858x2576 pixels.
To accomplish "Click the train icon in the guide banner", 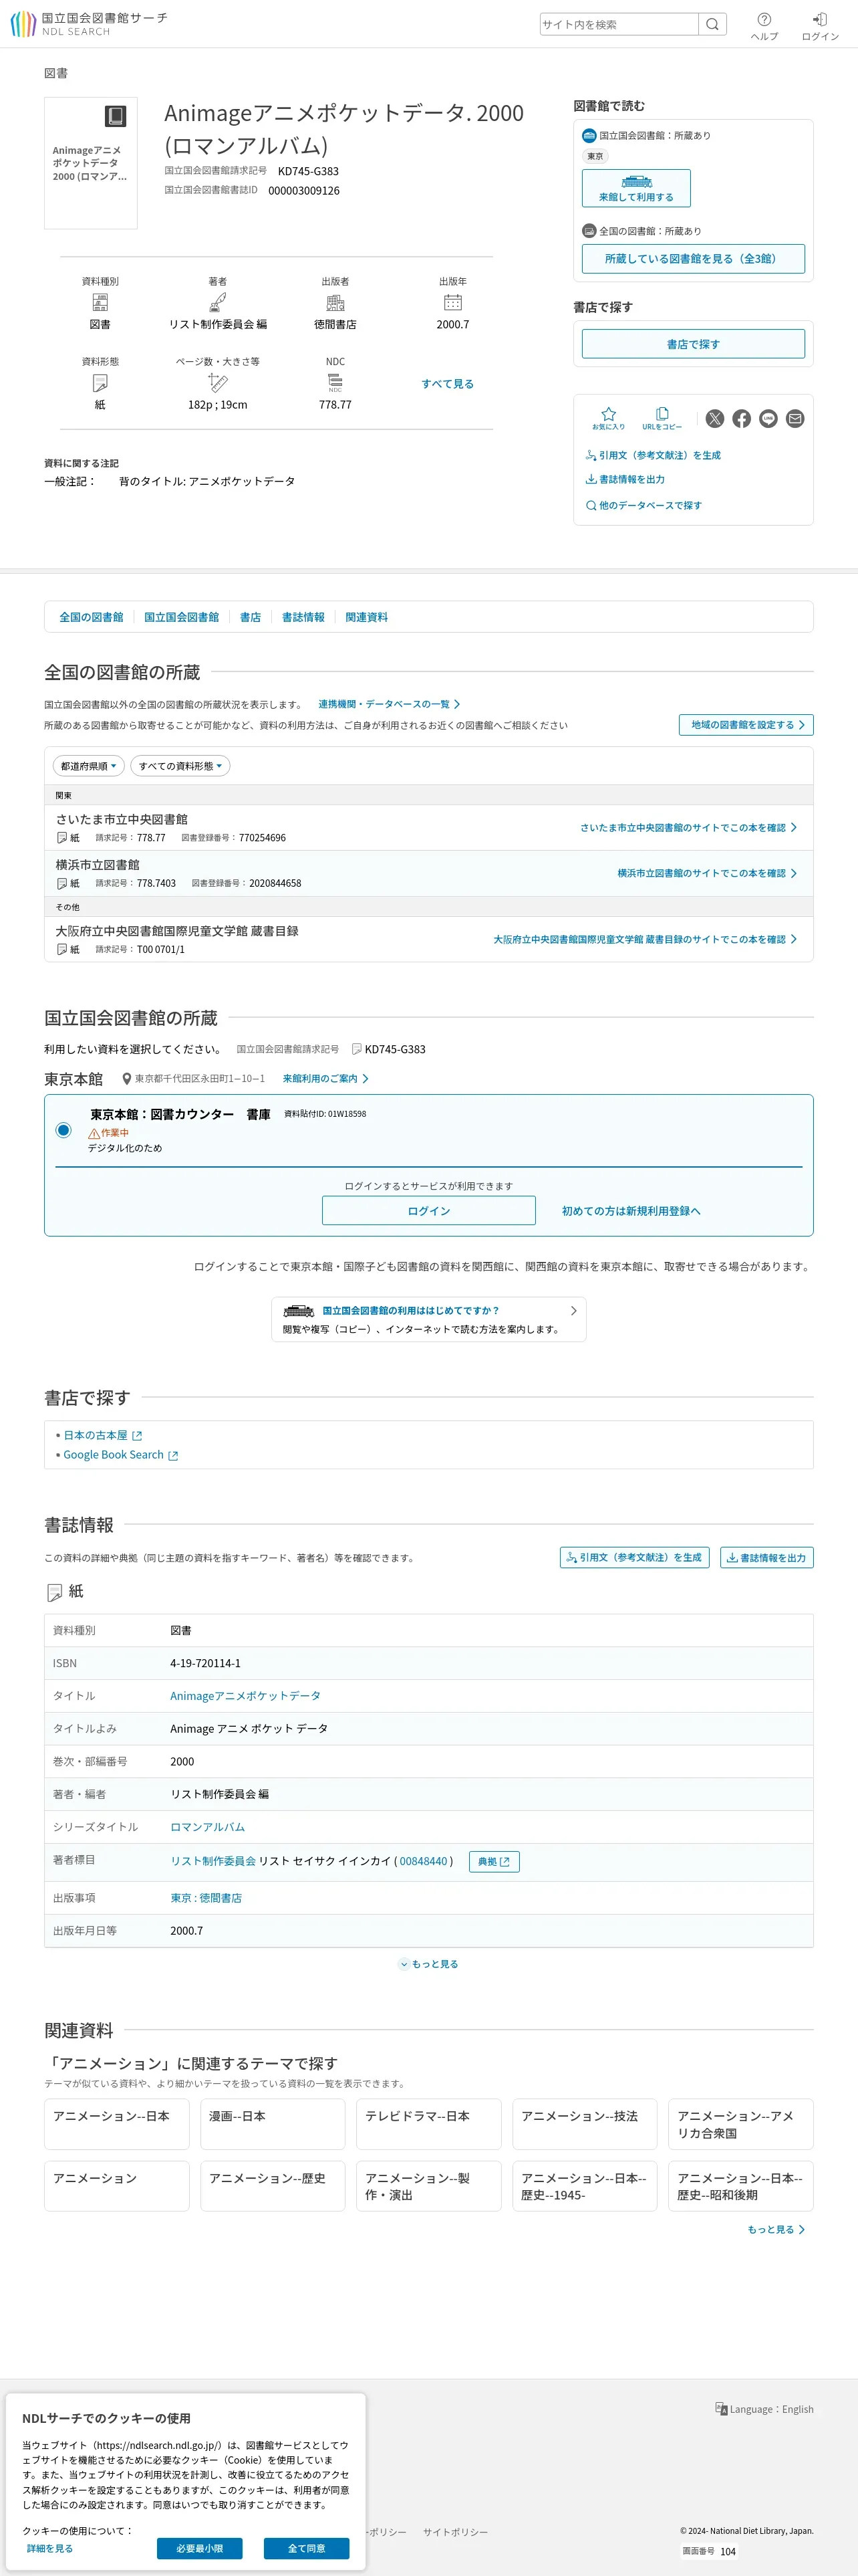I will [299, 1310].
